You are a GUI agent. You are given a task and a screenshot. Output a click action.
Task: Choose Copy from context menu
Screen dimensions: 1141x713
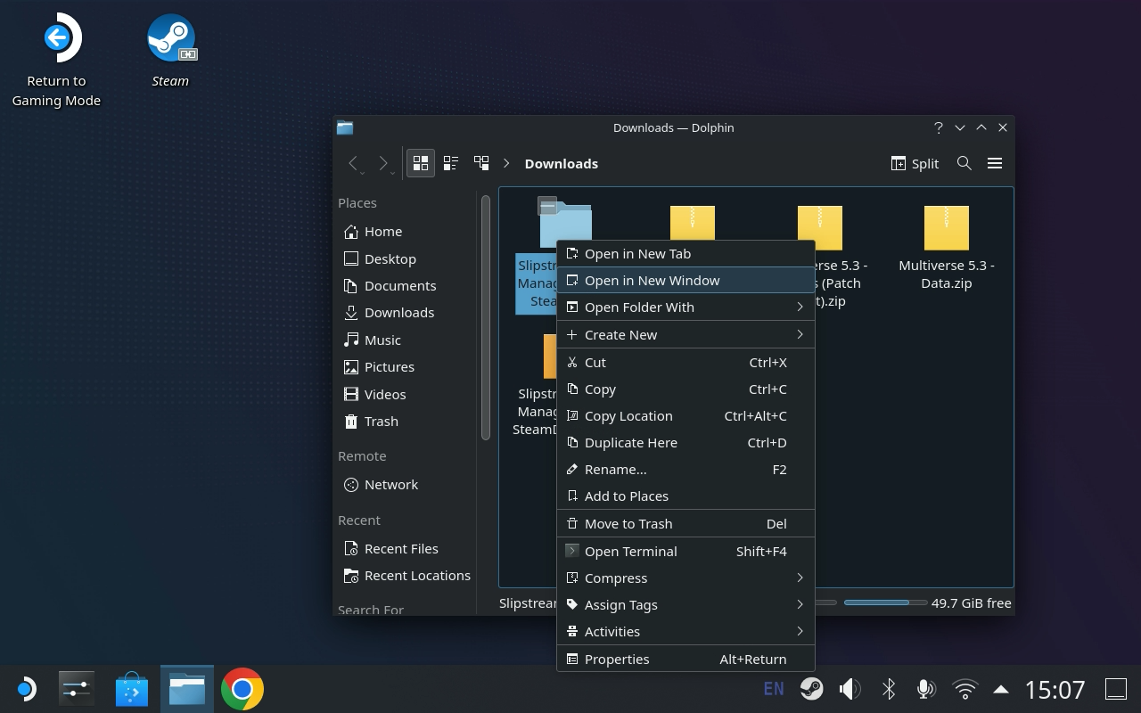[x=685, y=389]
